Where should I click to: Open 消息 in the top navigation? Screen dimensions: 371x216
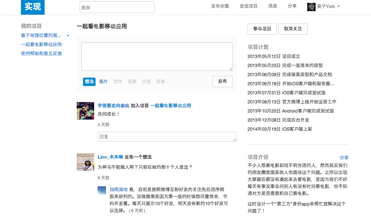(x=272, y=6)
